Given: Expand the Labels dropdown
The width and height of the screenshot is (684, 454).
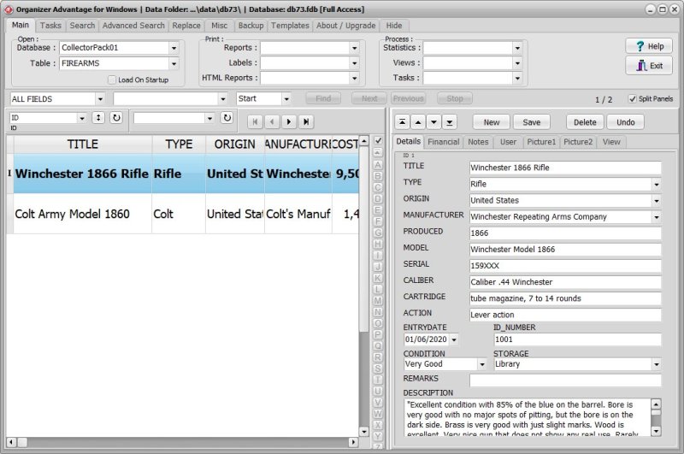Looking at the screenshot, I should pyautogui.click(x=354, y=63).
